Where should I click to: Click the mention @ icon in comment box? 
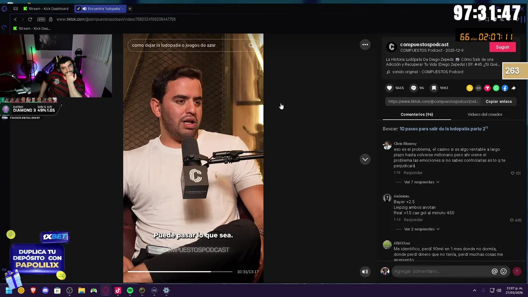494,271
